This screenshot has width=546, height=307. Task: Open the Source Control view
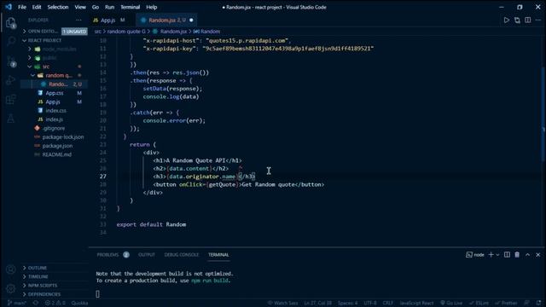pyautogui.click(x=11, y=61)
